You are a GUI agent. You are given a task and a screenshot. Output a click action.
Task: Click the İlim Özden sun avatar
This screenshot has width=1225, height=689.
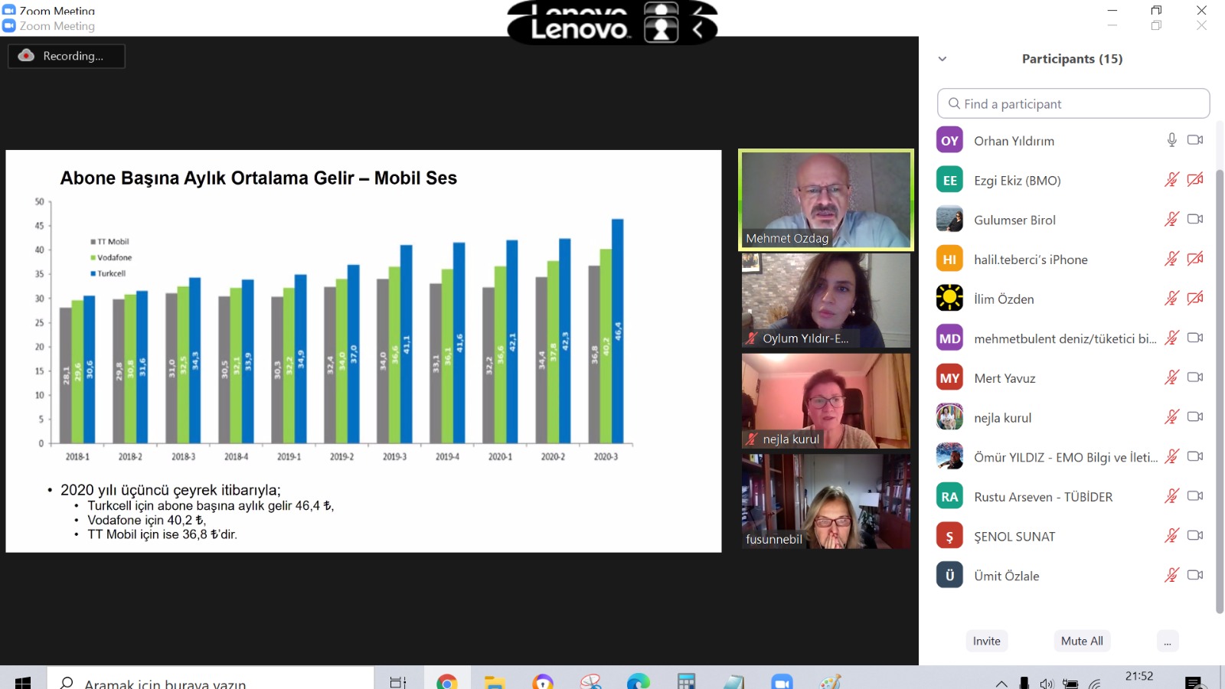click(949, 298)
